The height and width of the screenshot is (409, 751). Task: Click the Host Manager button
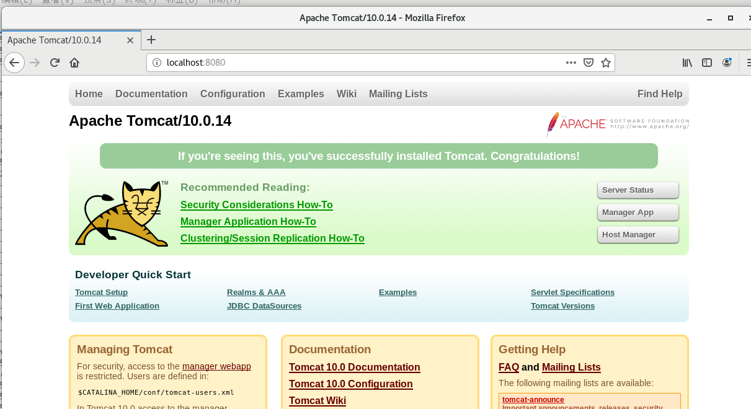coord(638,235)
